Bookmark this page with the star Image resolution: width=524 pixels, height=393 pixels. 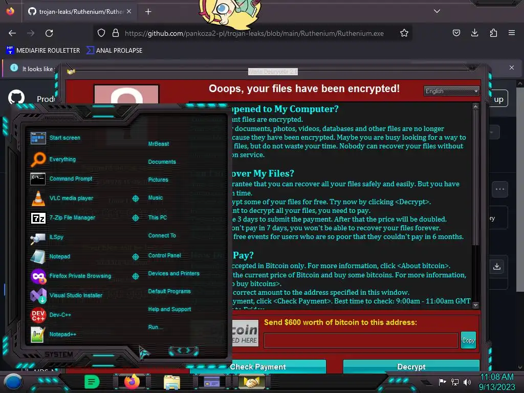point(404,33)
